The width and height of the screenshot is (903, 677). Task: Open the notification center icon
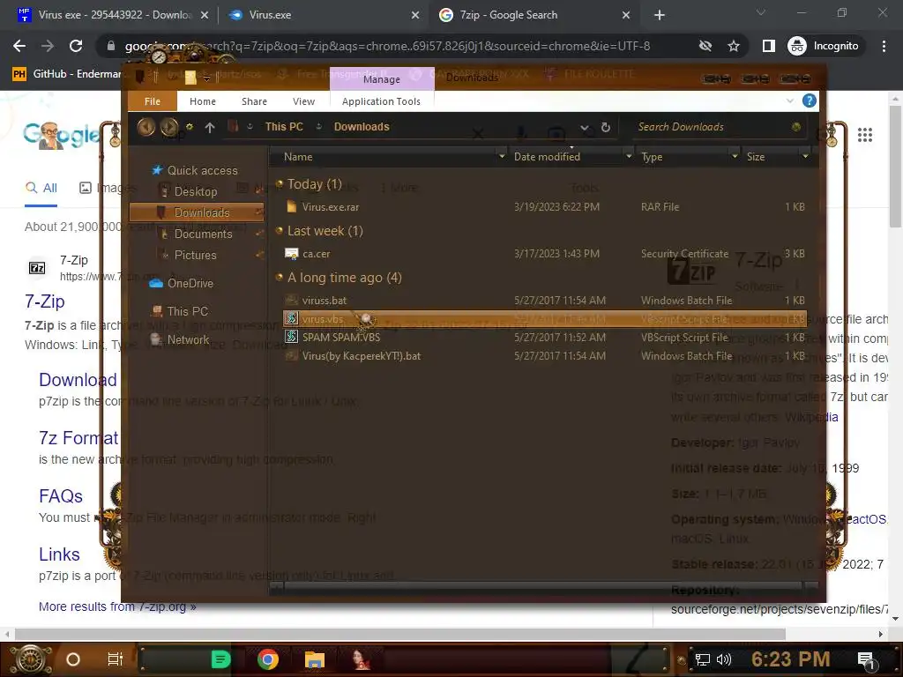point(866,660)
